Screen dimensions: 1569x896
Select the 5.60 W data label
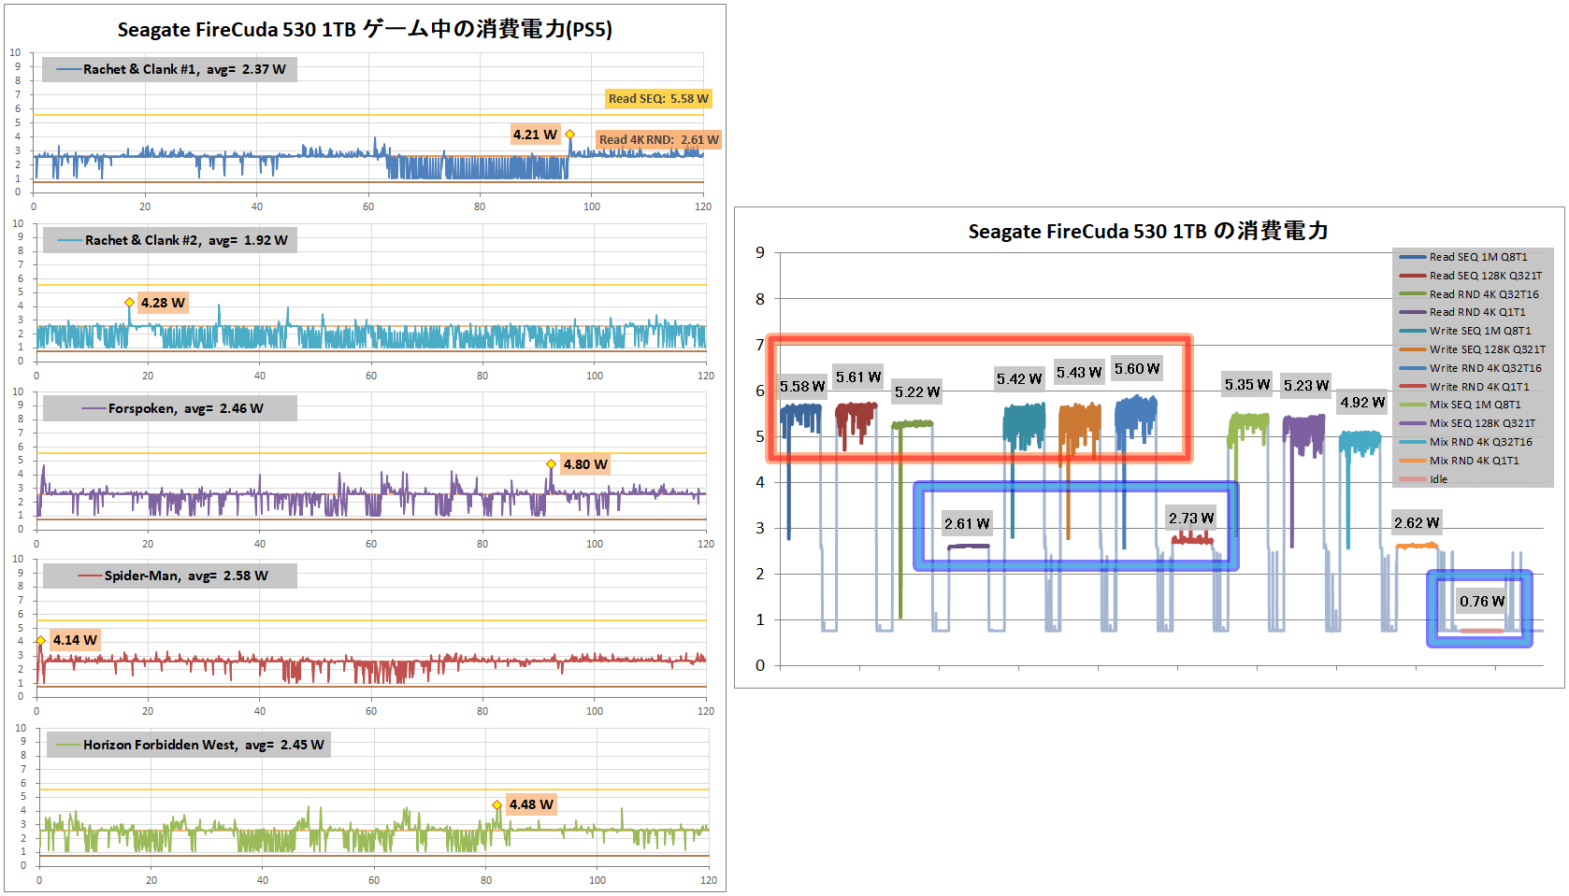pyautogui.click(x=1137, y=369)
